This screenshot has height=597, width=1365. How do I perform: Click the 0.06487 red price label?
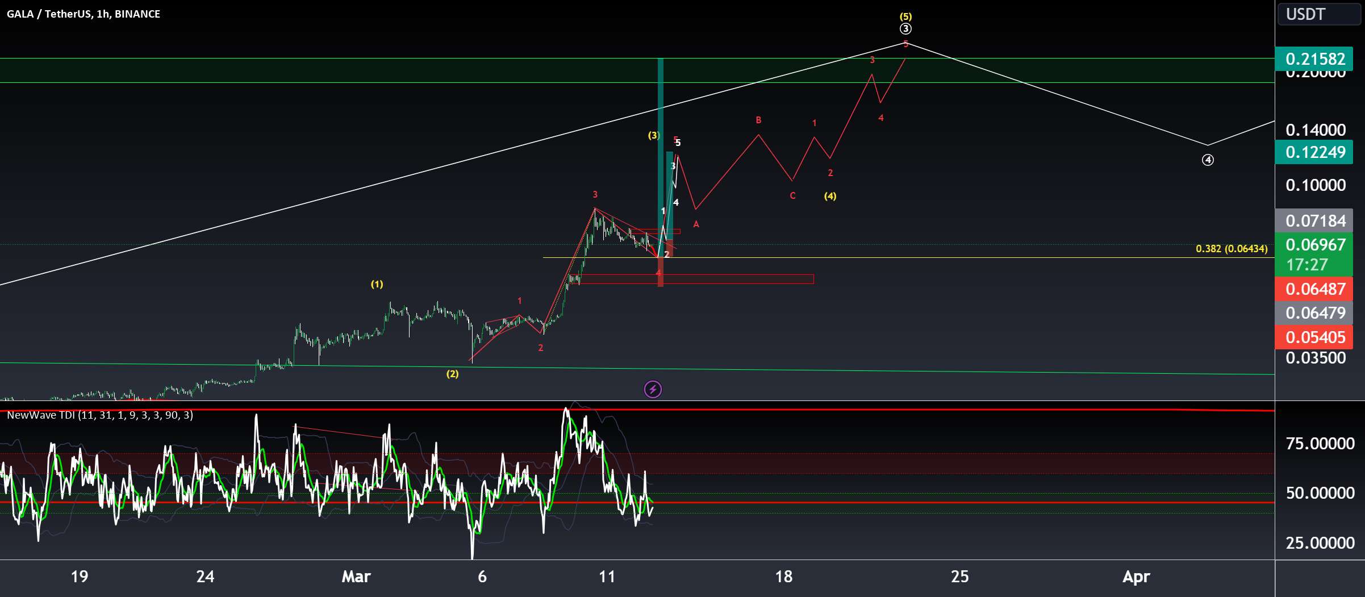1314,289
